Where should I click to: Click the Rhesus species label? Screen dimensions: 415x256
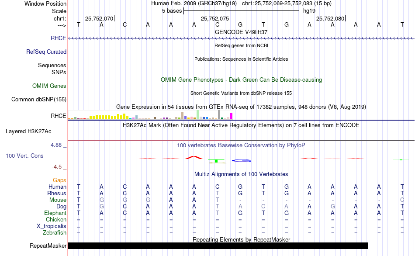pos(57,193)
